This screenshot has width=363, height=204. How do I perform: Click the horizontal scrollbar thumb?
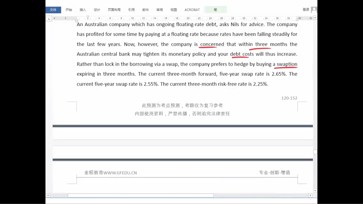tap(141, 195)
